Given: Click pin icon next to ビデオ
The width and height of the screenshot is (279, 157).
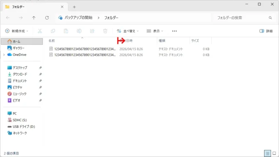Looking at the screenshot, I should 40,101.
